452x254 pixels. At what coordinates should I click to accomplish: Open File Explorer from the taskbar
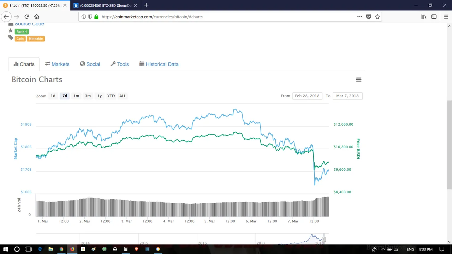50,249
